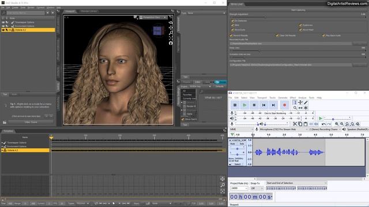
Task: Select the Audacity Selection (I-beam) tool
Action: click(295, 102)
